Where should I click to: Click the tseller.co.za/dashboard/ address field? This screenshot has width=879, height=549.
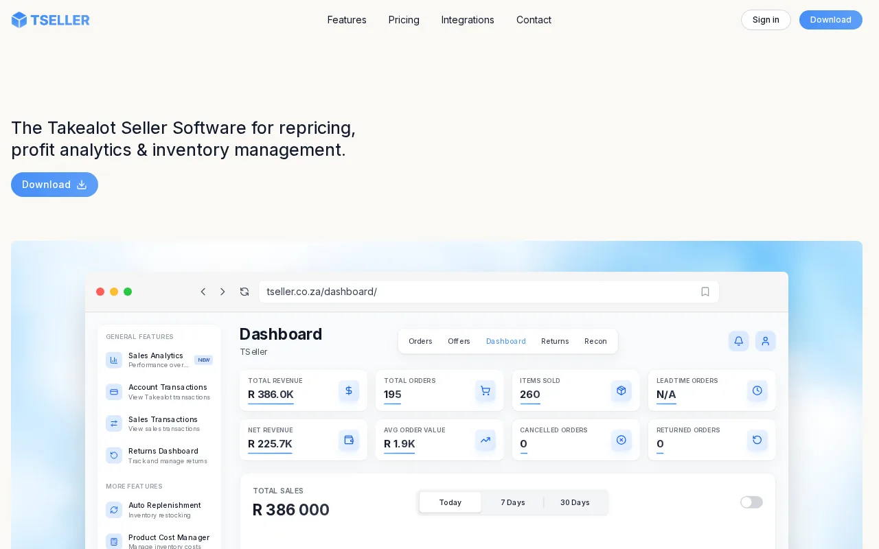pyautogui.click(x=489, y=292)
